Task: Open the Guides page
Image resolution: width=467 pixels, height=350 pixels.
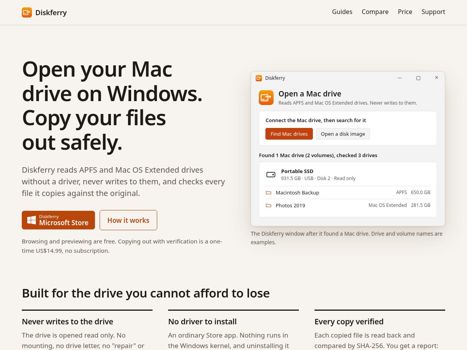Action: coord(342,12)
